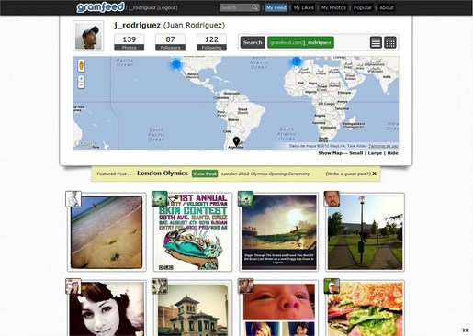
Task: Click the Logout link
Action: 167,7
